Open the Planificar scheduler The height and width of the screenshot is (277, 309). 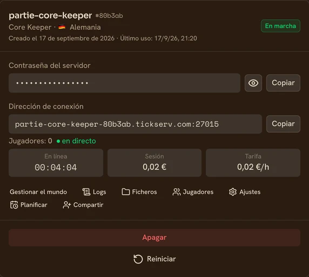(29, 205)
